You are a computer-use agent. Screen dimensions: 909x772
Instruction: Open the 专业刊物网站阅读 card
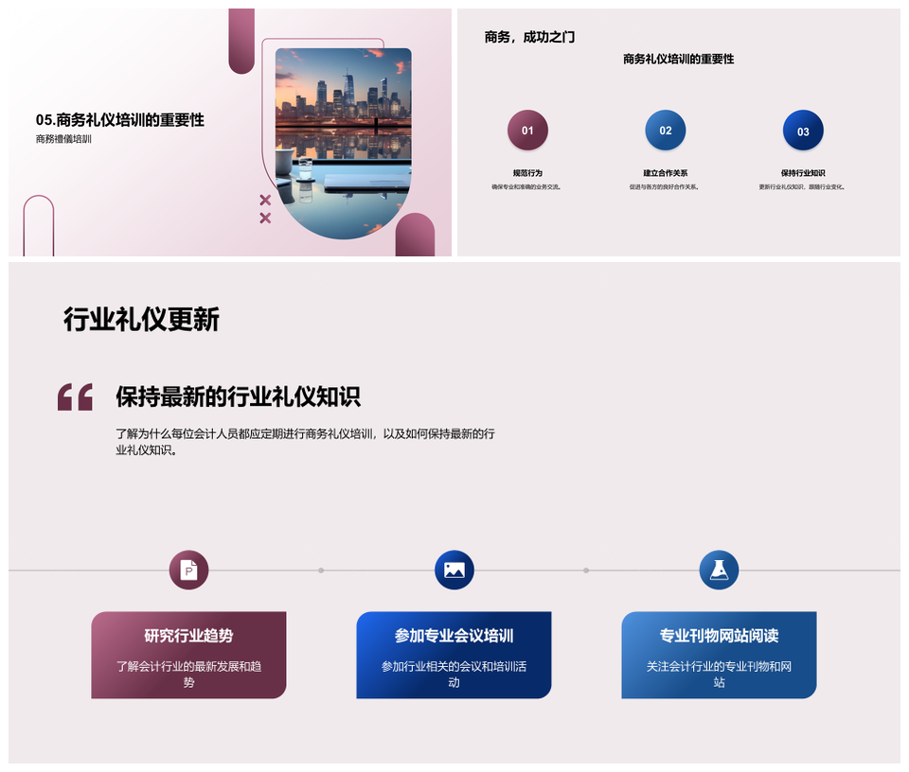pos(719,655)
